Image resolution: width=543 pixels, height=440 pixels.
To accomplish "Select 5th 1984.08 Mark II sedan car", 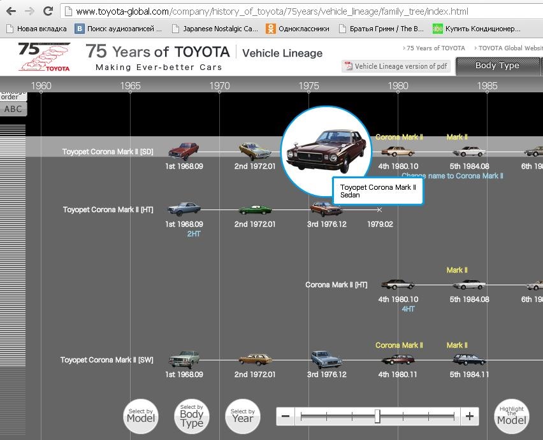I will coord(469,151).
